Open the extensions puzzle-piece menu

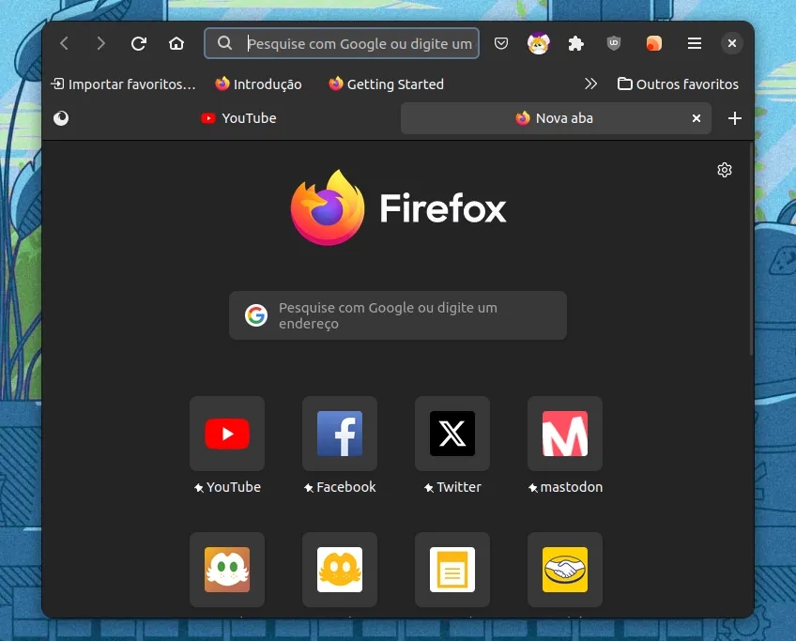(x=575, y=44)
